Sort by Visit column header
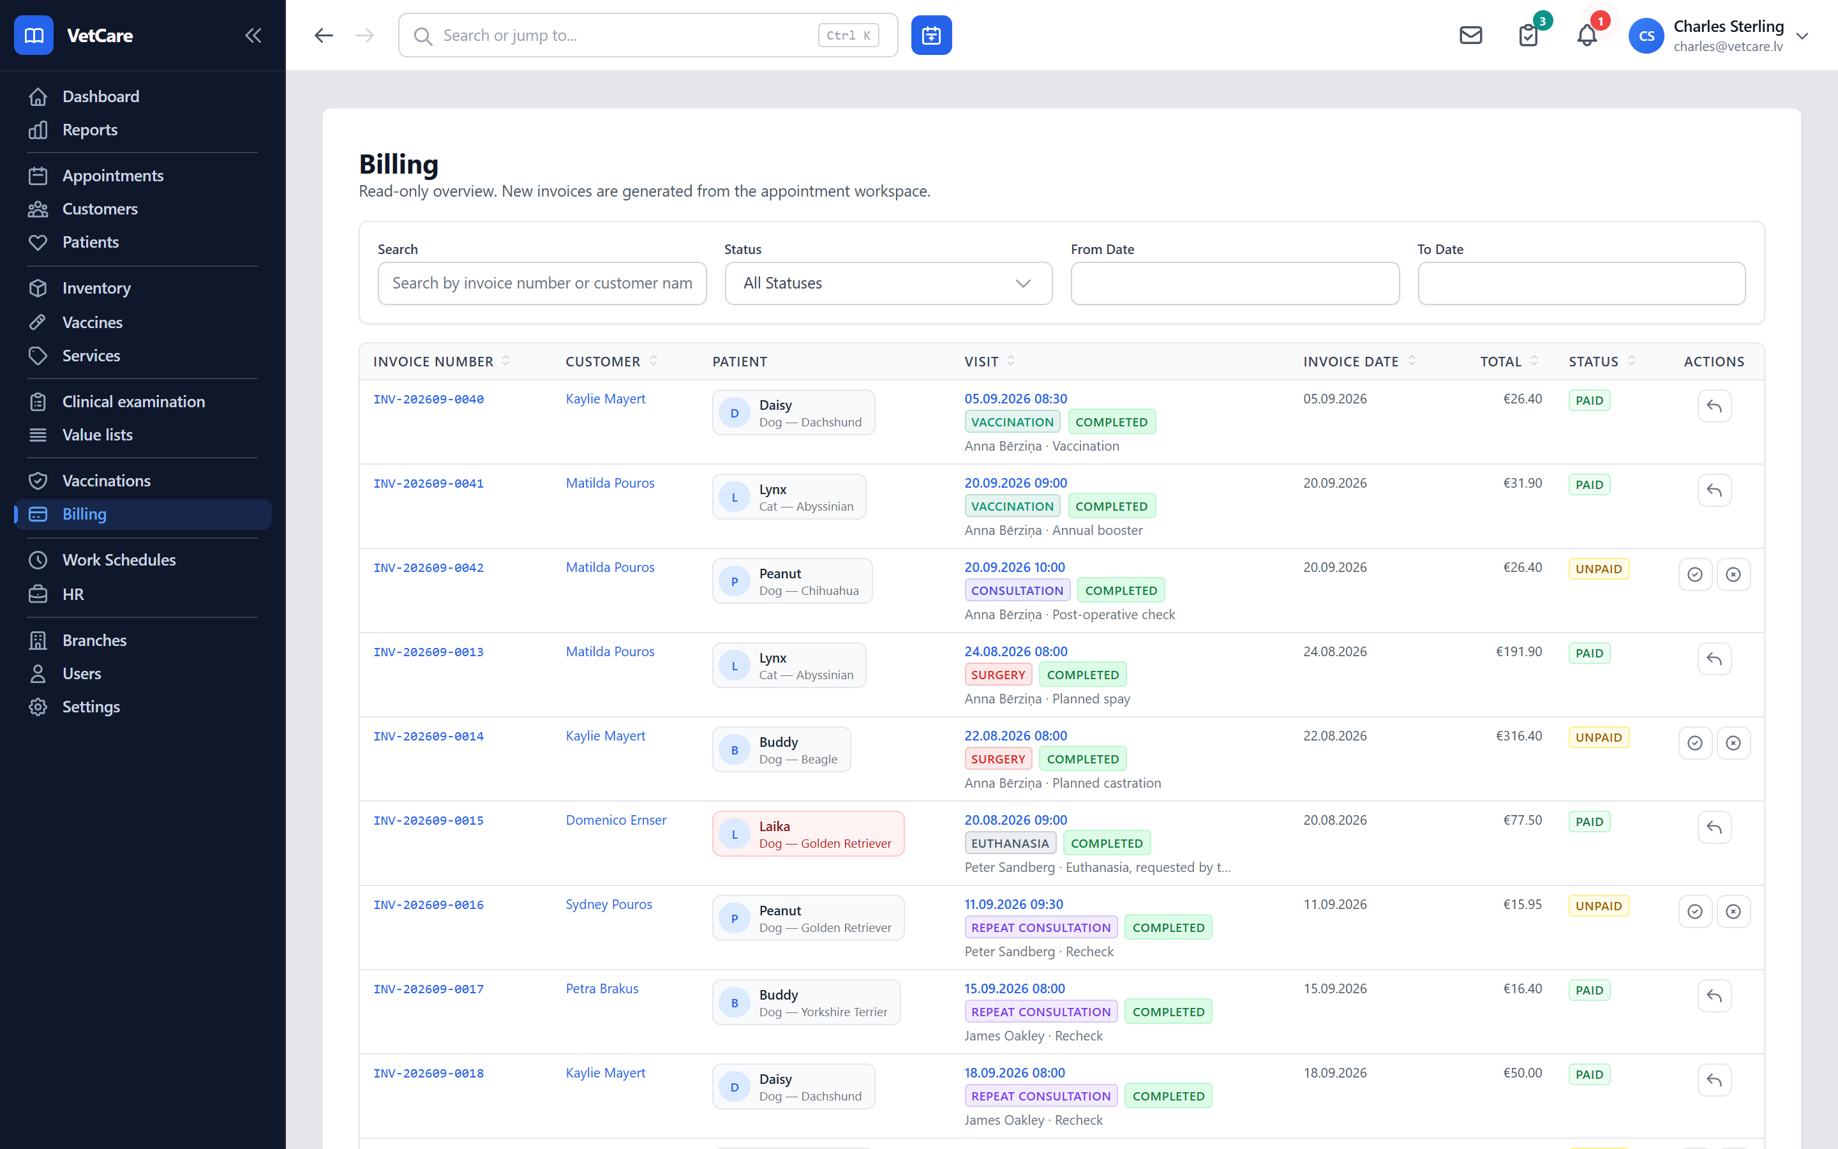 (990, 362)
